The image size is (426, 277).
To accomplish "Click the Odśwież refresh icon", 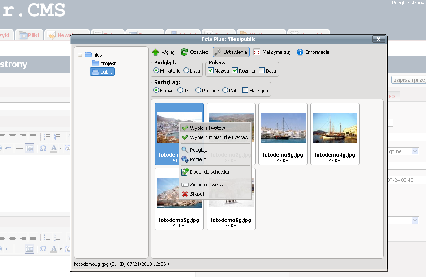I will (184, 52).
